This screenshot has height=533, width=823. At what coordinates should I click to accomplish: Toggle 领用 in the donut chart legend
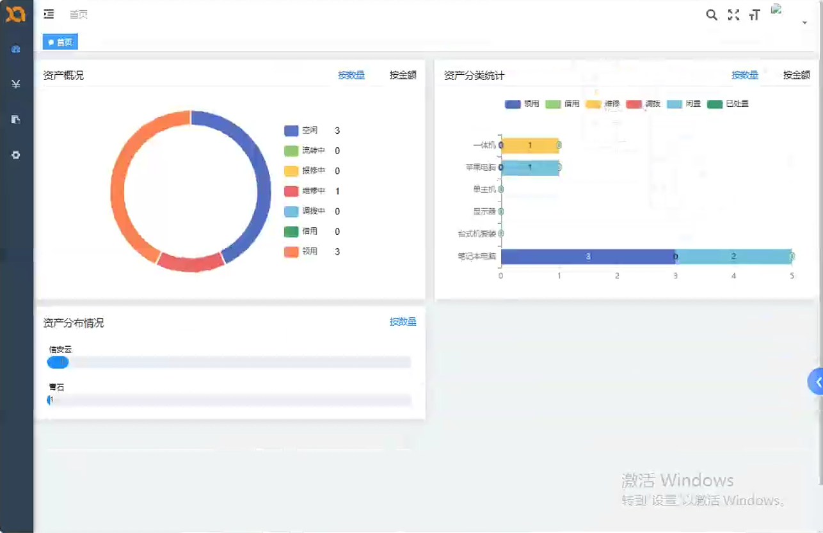[x=301, y=251]
